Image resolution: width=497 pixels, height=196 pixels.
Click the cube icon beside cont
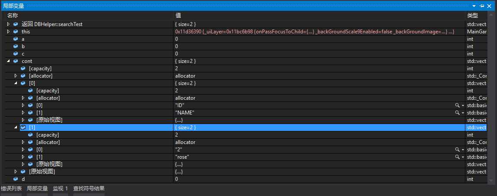point(16,61)
